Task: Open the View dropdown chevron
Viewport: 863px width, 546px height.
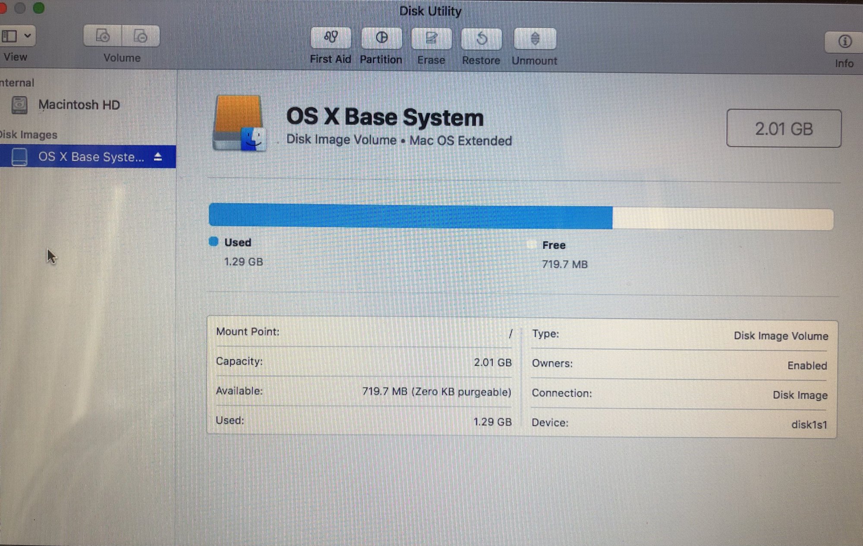Action: coord(28,36)
